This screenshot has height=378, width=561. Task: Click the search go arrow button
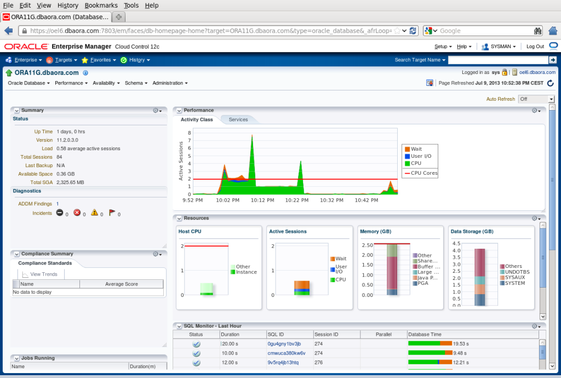tap(553, 60)
